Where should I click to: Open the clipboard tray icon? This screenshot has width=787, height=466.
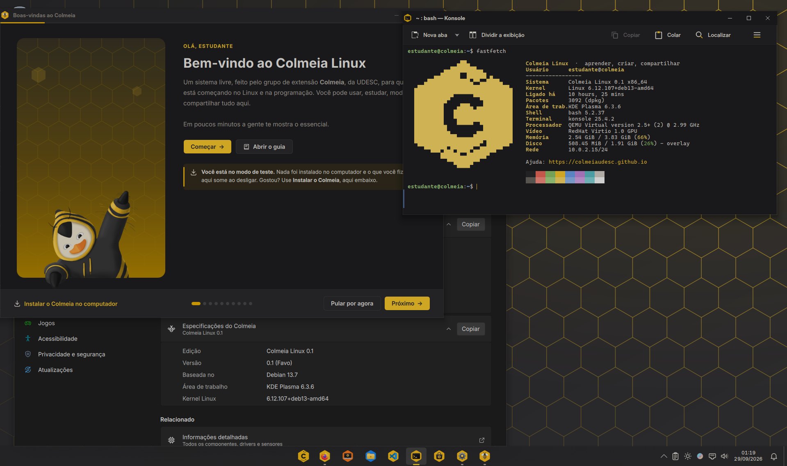coord(675,456)
